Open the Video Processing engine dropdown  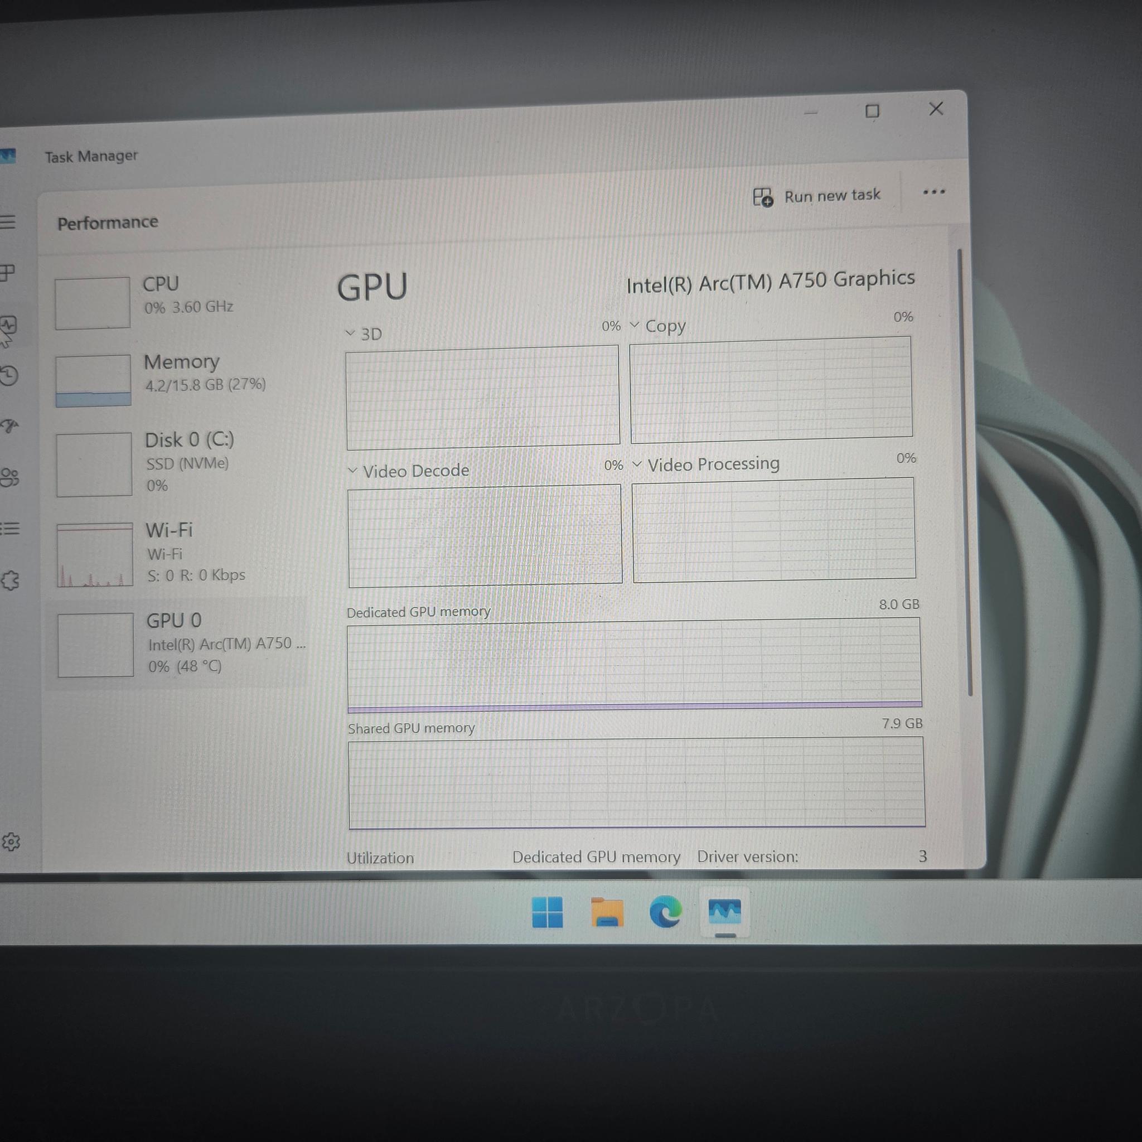click(706, 464)
